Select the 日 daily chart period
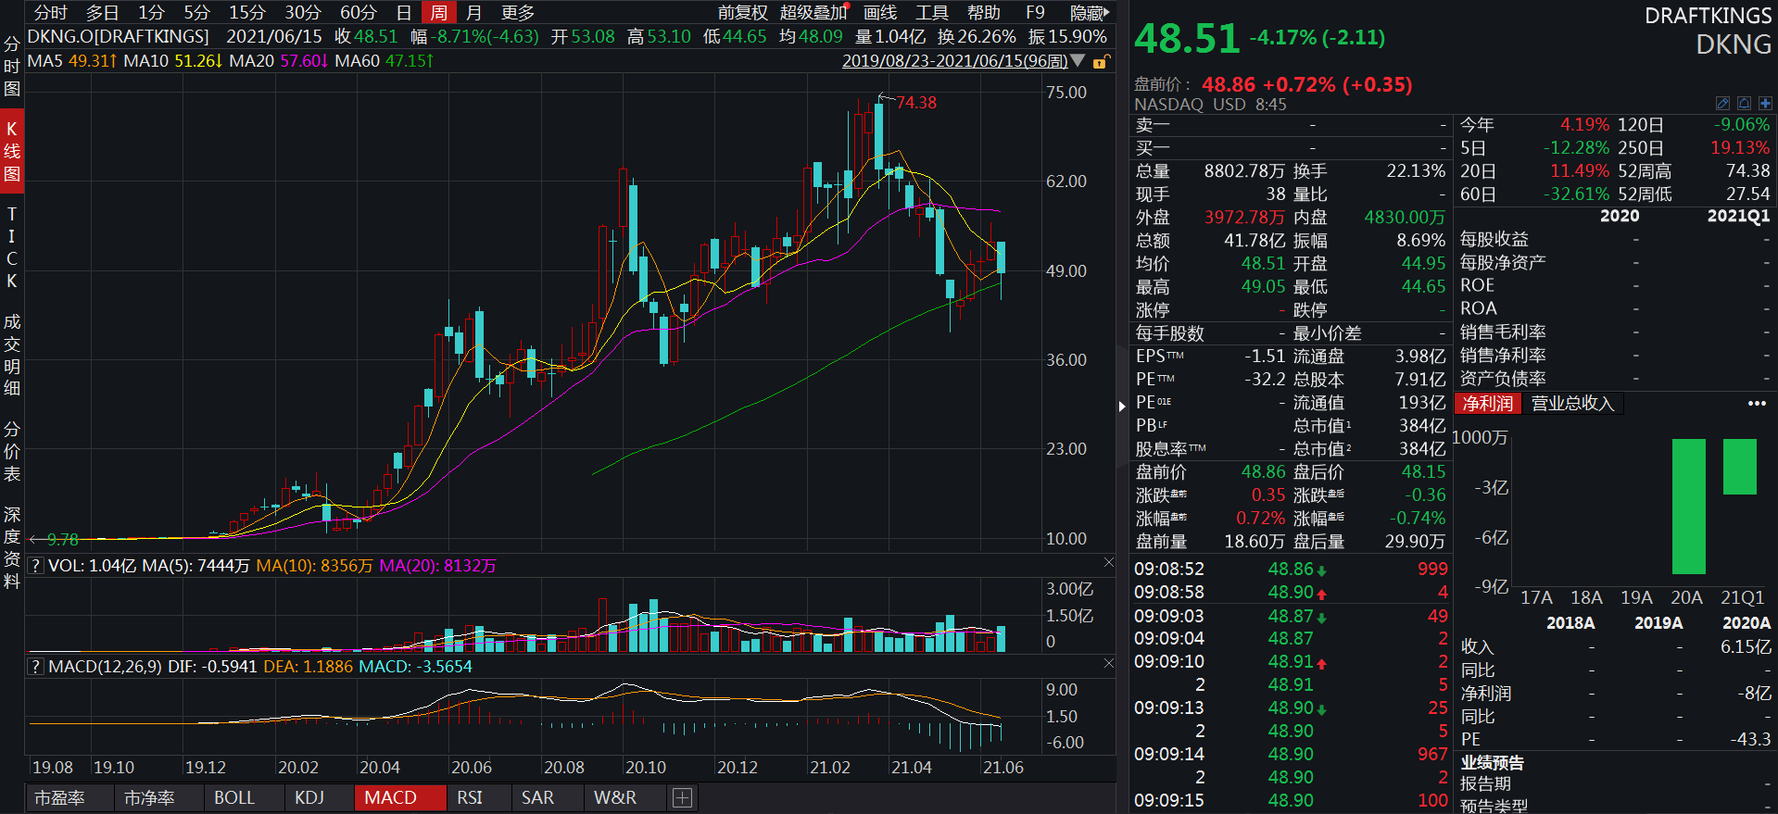This screenshot has width=1778, height=814. click(404, 13)
